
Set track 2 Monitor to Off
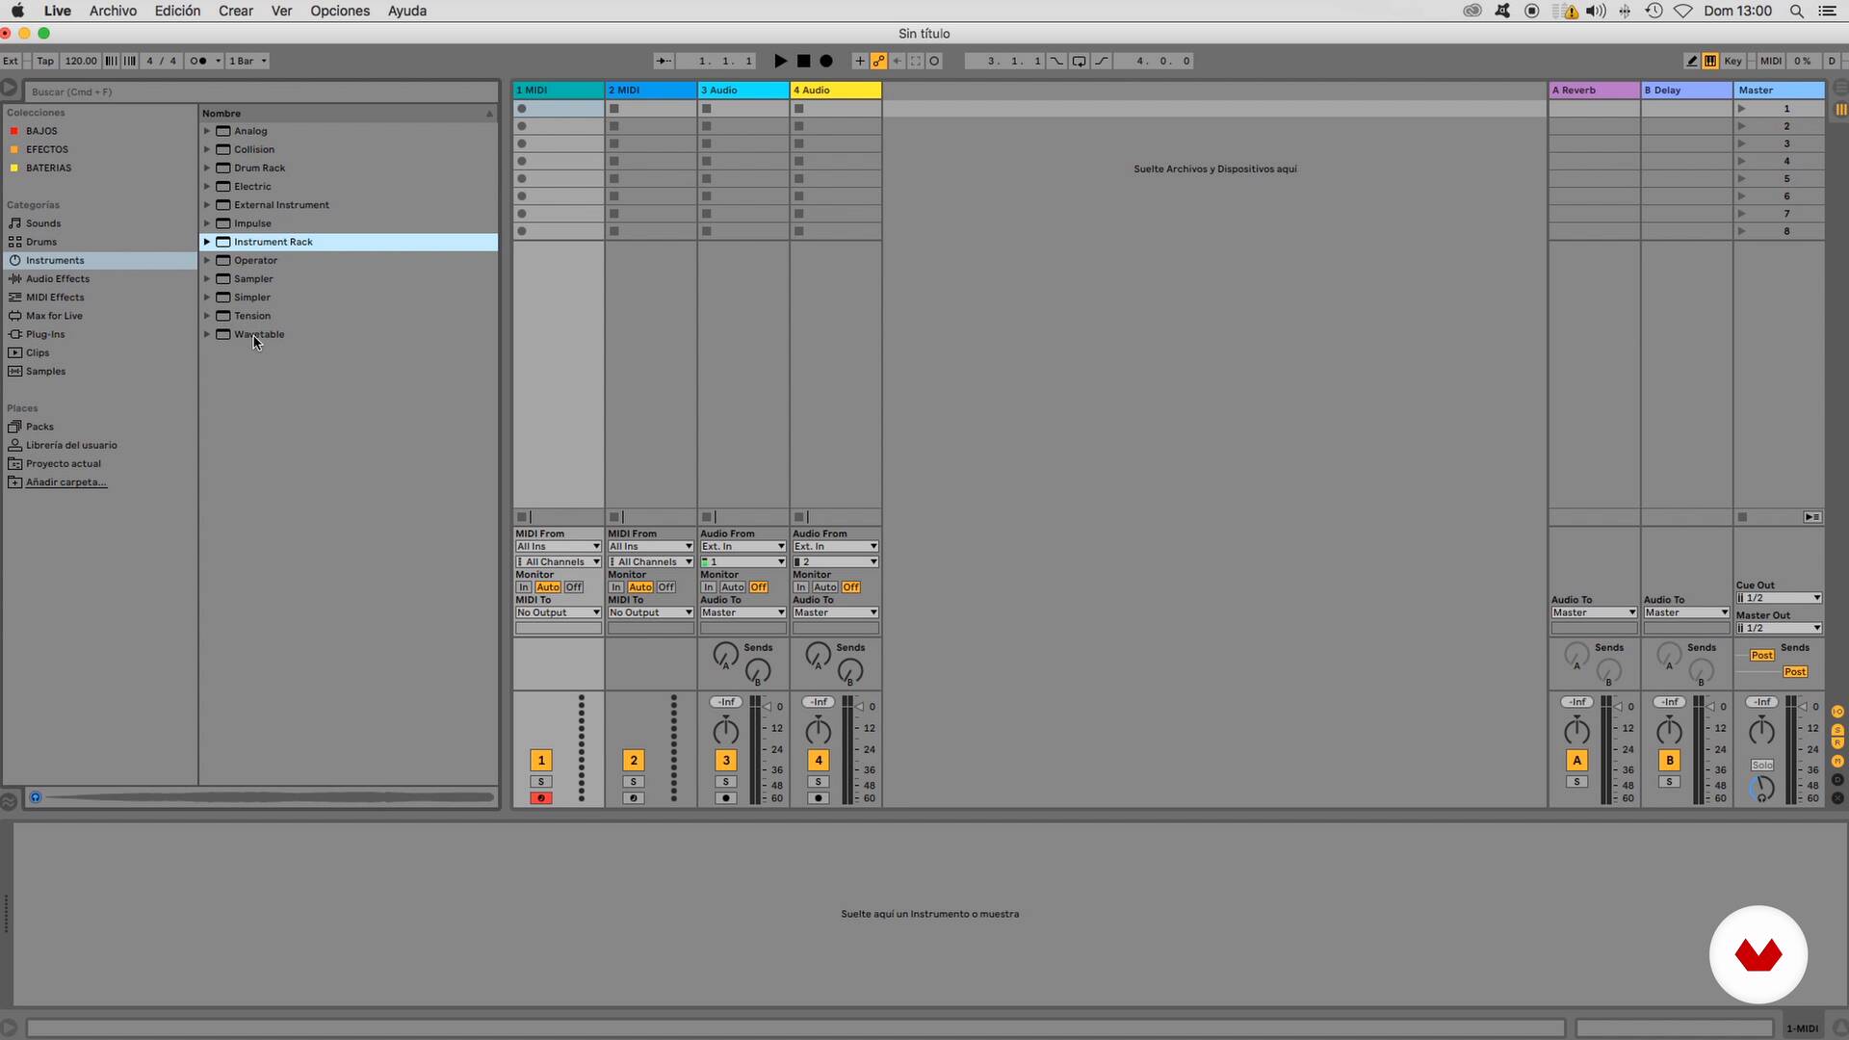pos(666,587)
